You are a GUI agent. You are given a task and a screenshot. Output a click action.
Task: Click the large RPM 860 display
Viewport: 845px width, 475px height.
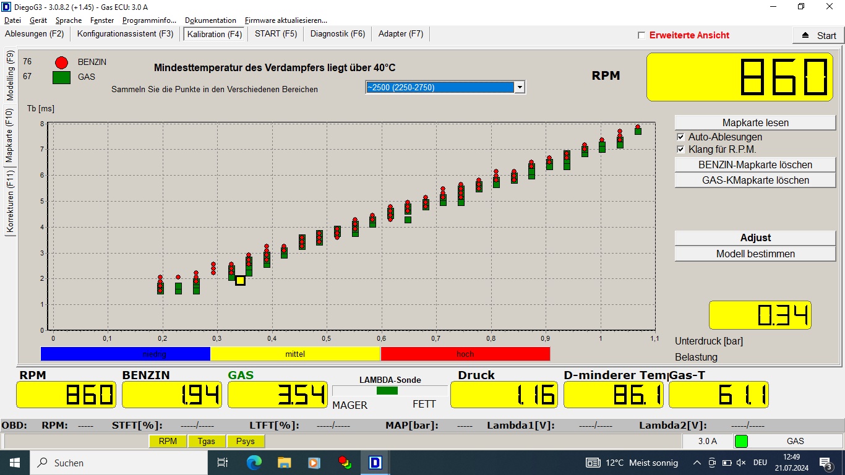(740, 77)
